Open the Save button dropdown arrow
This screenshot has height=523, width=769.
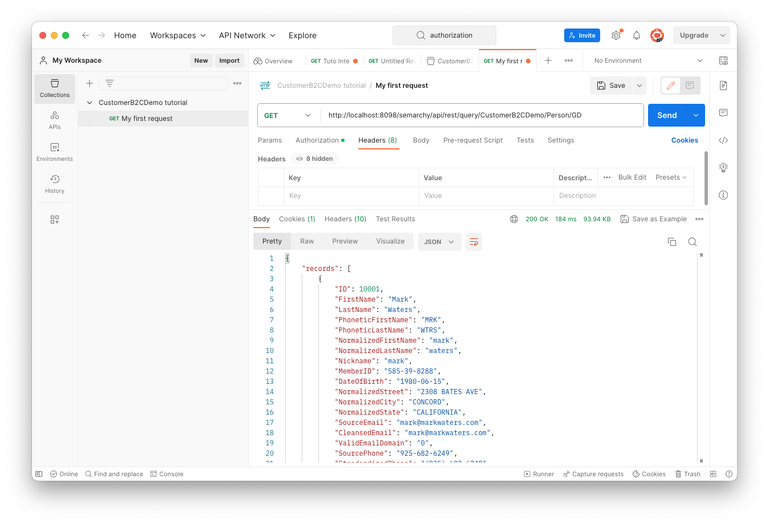640,86
